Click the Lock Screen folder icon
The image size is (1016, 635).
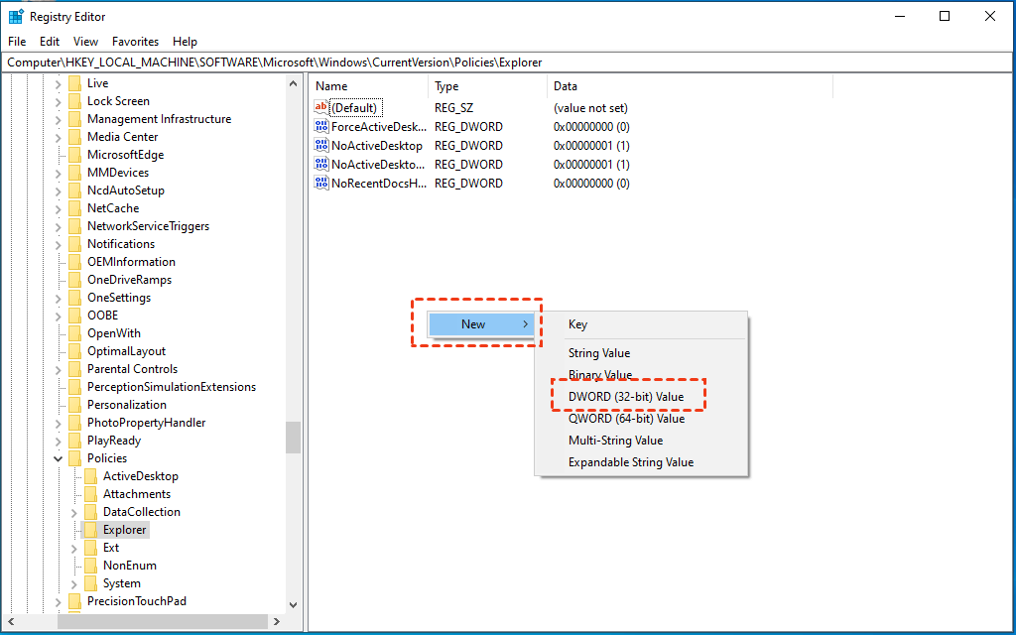pos(75,101)
